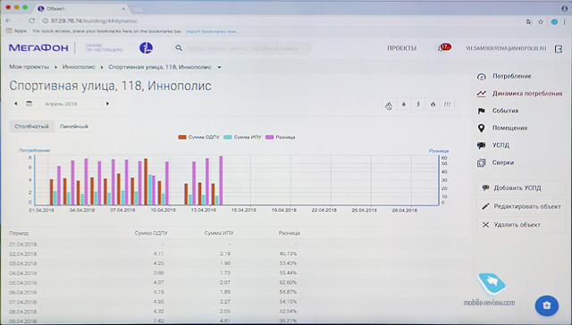Click the round purple MegaFon emblem icon
Viewport: 572px width, 325px height.
146,47
